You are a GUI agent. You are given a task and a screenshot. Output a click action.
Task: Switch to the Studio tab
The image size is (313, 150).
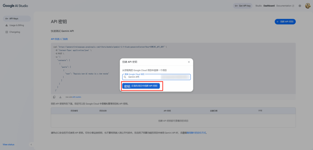click(259, 6)
